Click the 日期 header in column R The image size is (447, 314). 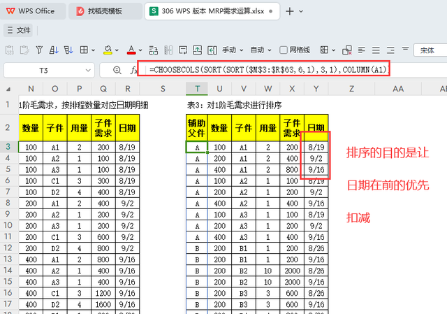127,128
